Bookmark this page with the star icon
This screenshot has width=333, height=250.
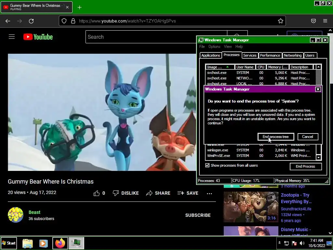pos(281,21)
